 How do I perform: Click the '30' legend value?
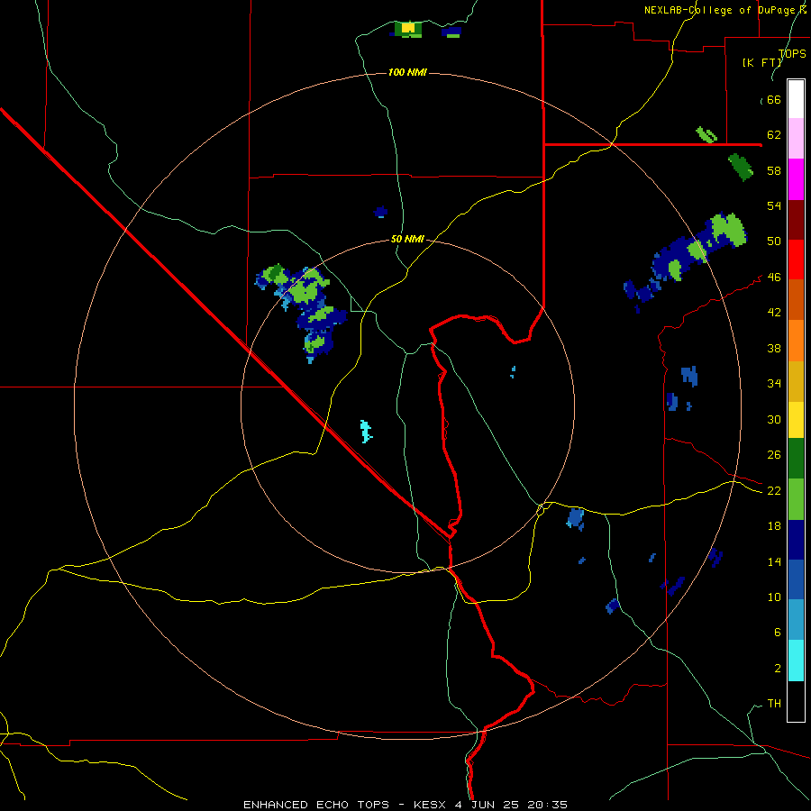[774, 419]
